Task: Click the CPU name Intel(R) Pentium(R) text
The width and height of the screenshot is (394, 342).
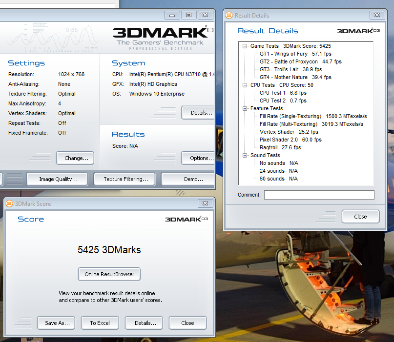Action: click(172, 74)
